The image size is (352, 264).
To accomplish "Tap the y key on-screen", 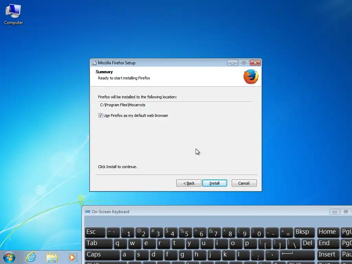I will [x=192, y=244].
